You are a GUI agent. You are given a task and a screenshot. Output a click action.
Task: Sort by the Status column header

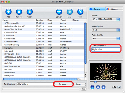click(79, 20)
